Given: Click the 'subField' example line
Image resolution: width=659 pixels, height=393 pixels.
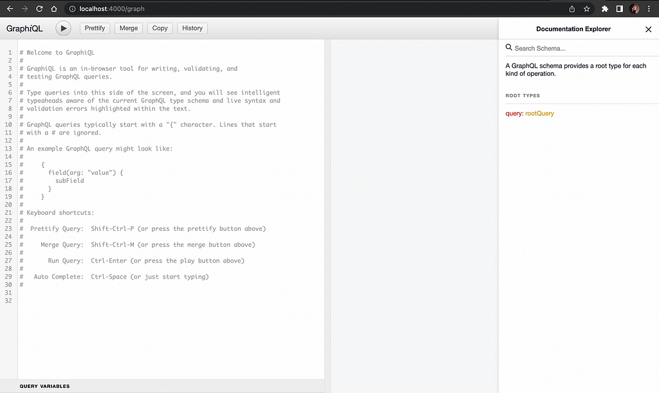Looking at the screenshot, I should pyautogui.click(x=51, y=181).
